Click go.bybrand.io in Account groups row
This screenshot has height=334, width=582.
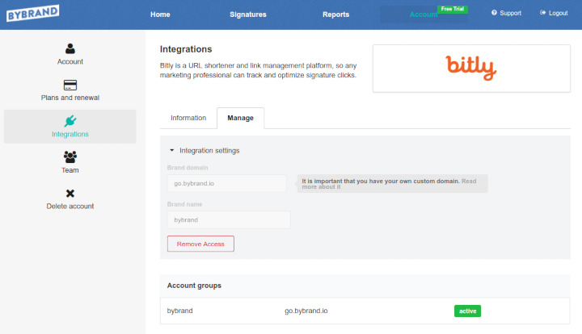pyautogui.click(x=306, y=311)
